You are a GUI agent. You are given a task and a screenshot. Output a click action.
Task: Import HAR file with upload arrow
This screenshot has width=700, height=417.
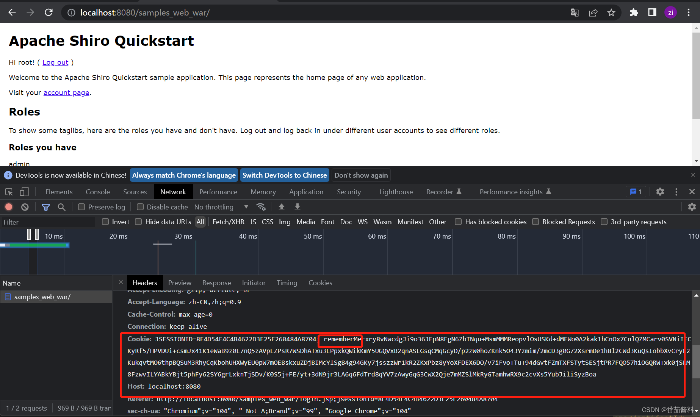click(282, 207)
